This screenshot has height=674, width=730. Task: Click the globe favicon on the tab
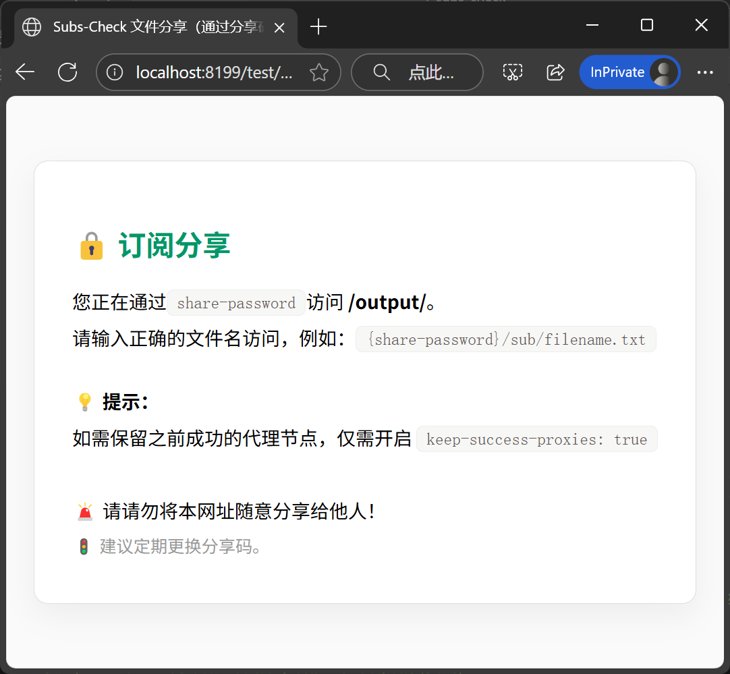pos(32,27)
